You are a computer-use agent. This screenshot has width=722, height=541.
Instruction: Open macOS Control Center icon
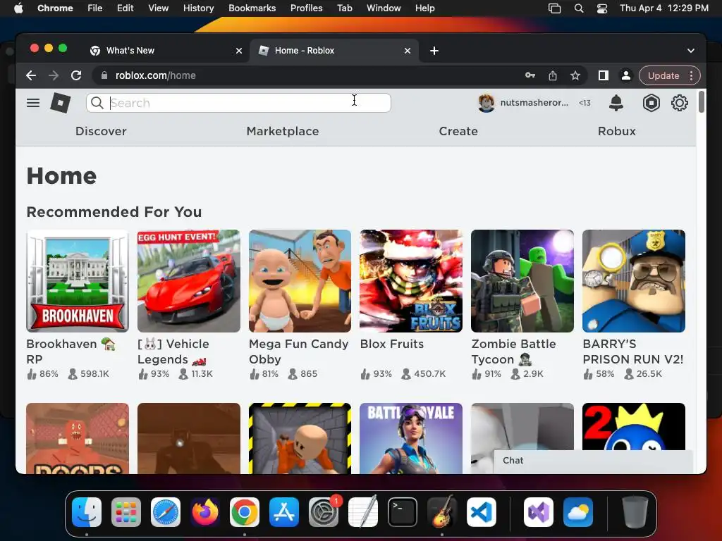(602, 8)
